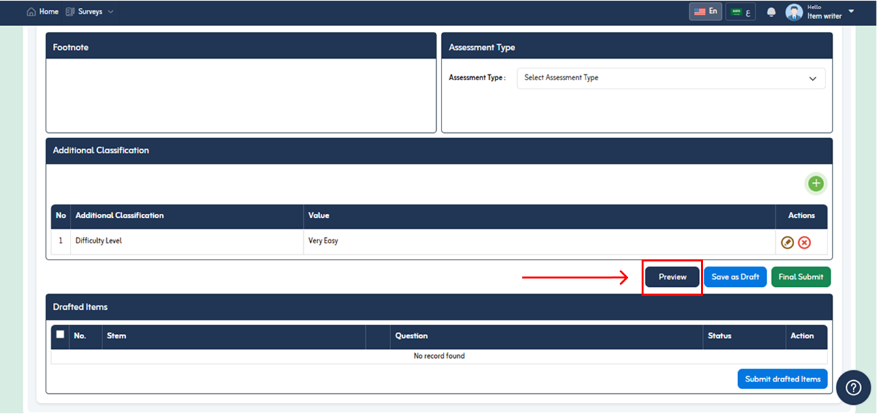The image size is (877, 414).
Task: Switch language to Arabic flag option
Action: (x=741, y=12)
